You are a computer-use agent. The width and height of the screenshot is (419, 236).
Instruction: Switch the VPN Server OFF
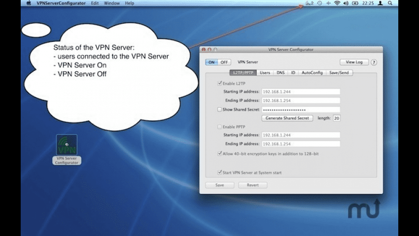[224, 62]
